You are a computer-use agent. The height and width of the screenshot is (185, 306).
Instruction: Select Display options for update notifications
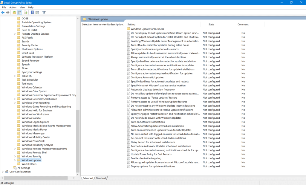click(153, 166)
